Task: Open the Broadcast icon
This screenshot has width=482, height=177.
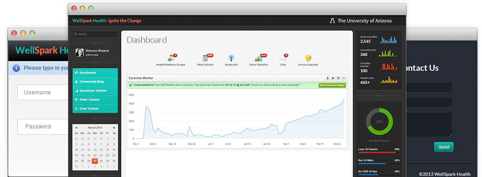Action: (x=231, y=58)
